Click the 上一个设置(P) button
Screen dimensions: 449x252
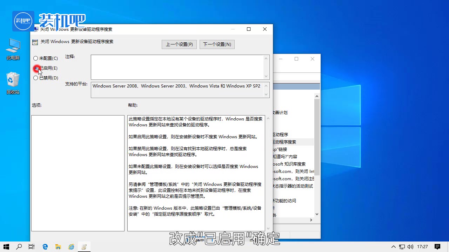(179, 44)
